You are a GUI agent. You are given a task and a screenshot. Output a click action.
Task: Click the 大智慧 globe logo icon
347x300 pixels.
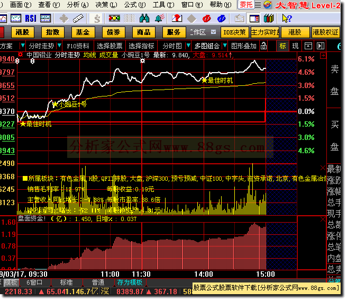(268, 5)
